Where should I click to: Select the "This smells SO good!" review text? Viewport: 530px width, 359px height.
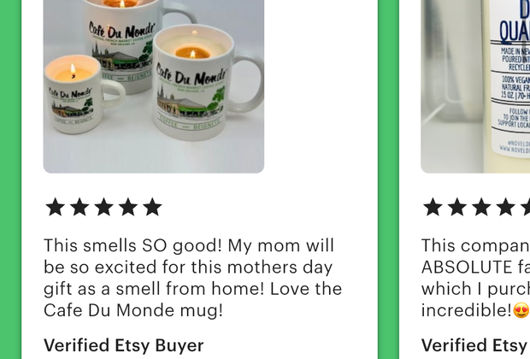click(192, 278)
